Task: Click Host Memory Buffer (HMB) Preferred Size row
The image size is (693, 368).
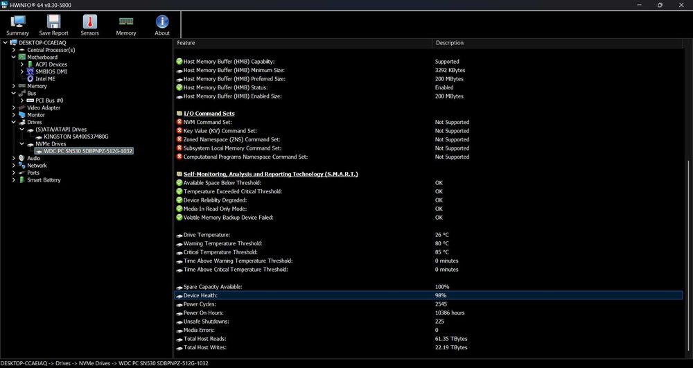Action: 429,79
